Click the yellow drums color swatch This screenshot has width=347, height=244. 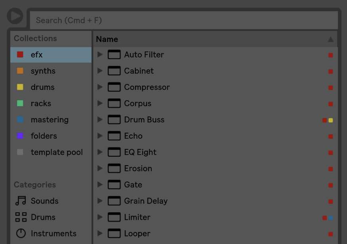click(20, 87)
